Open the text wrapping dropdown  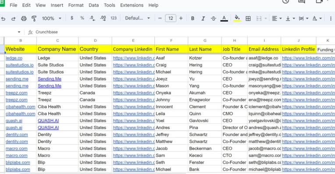click(303, 18)
